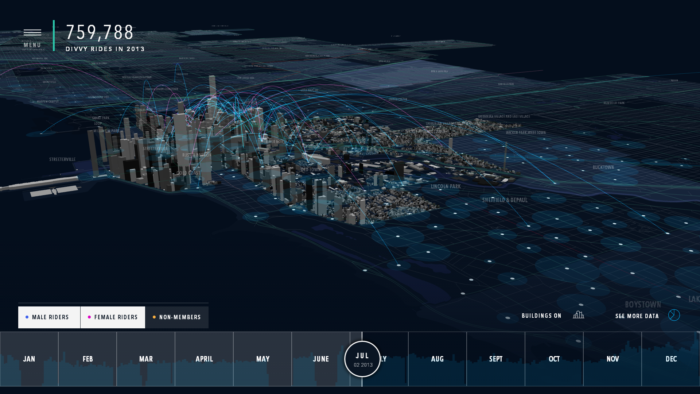Select Boystown neighborhood label
The height and width of the screenshot is (394, 700).
(x=643, y=305)
